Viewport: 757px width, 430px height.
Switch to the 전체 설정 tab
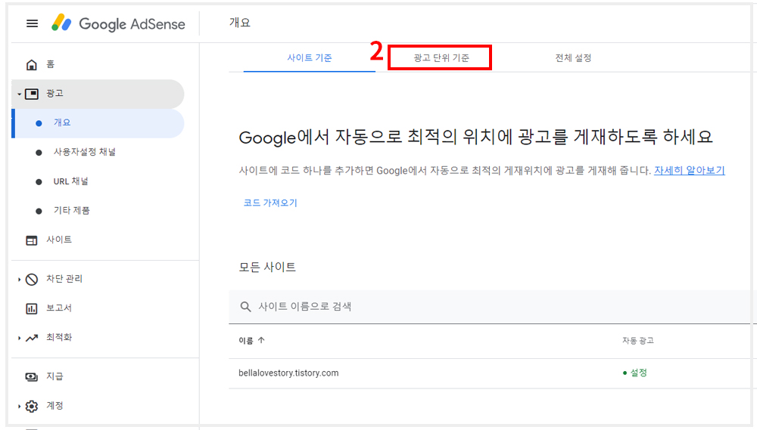(x=573, y=58)
